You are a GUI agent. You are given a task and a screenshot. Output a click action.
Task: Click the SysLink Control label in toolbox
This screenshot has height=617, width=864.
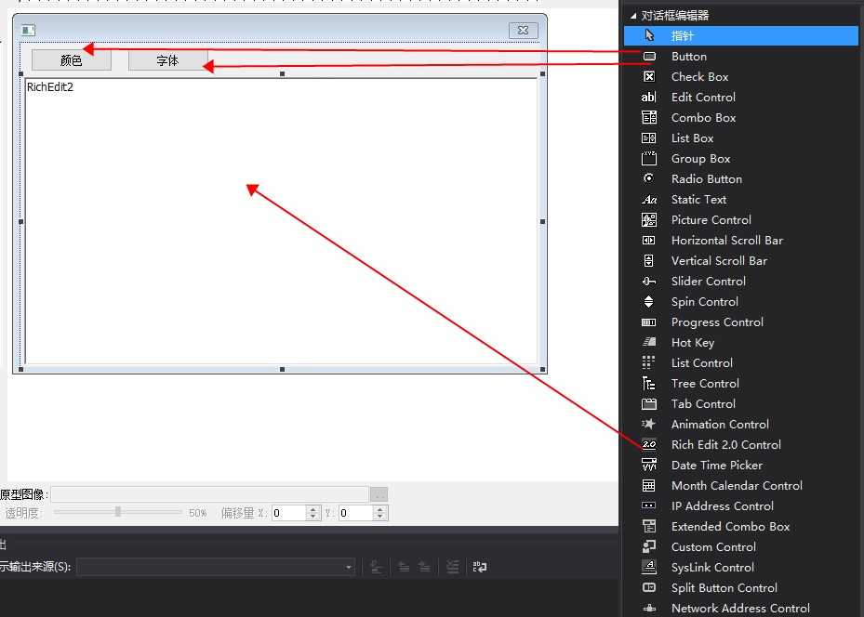(x=712, y=567)
